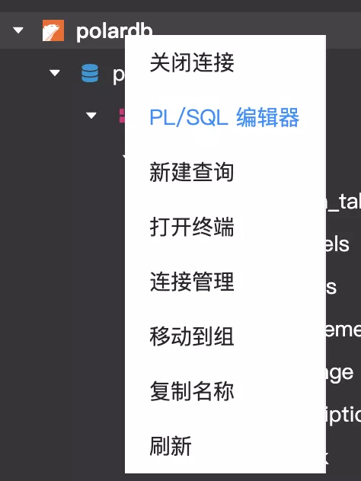Choose 打开终端 from the context menu

pyautogui.click(x=192, y=227)
